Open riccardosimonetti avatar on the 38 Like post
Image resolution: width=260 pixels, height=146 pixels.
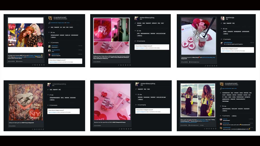(x=50, y=18)
